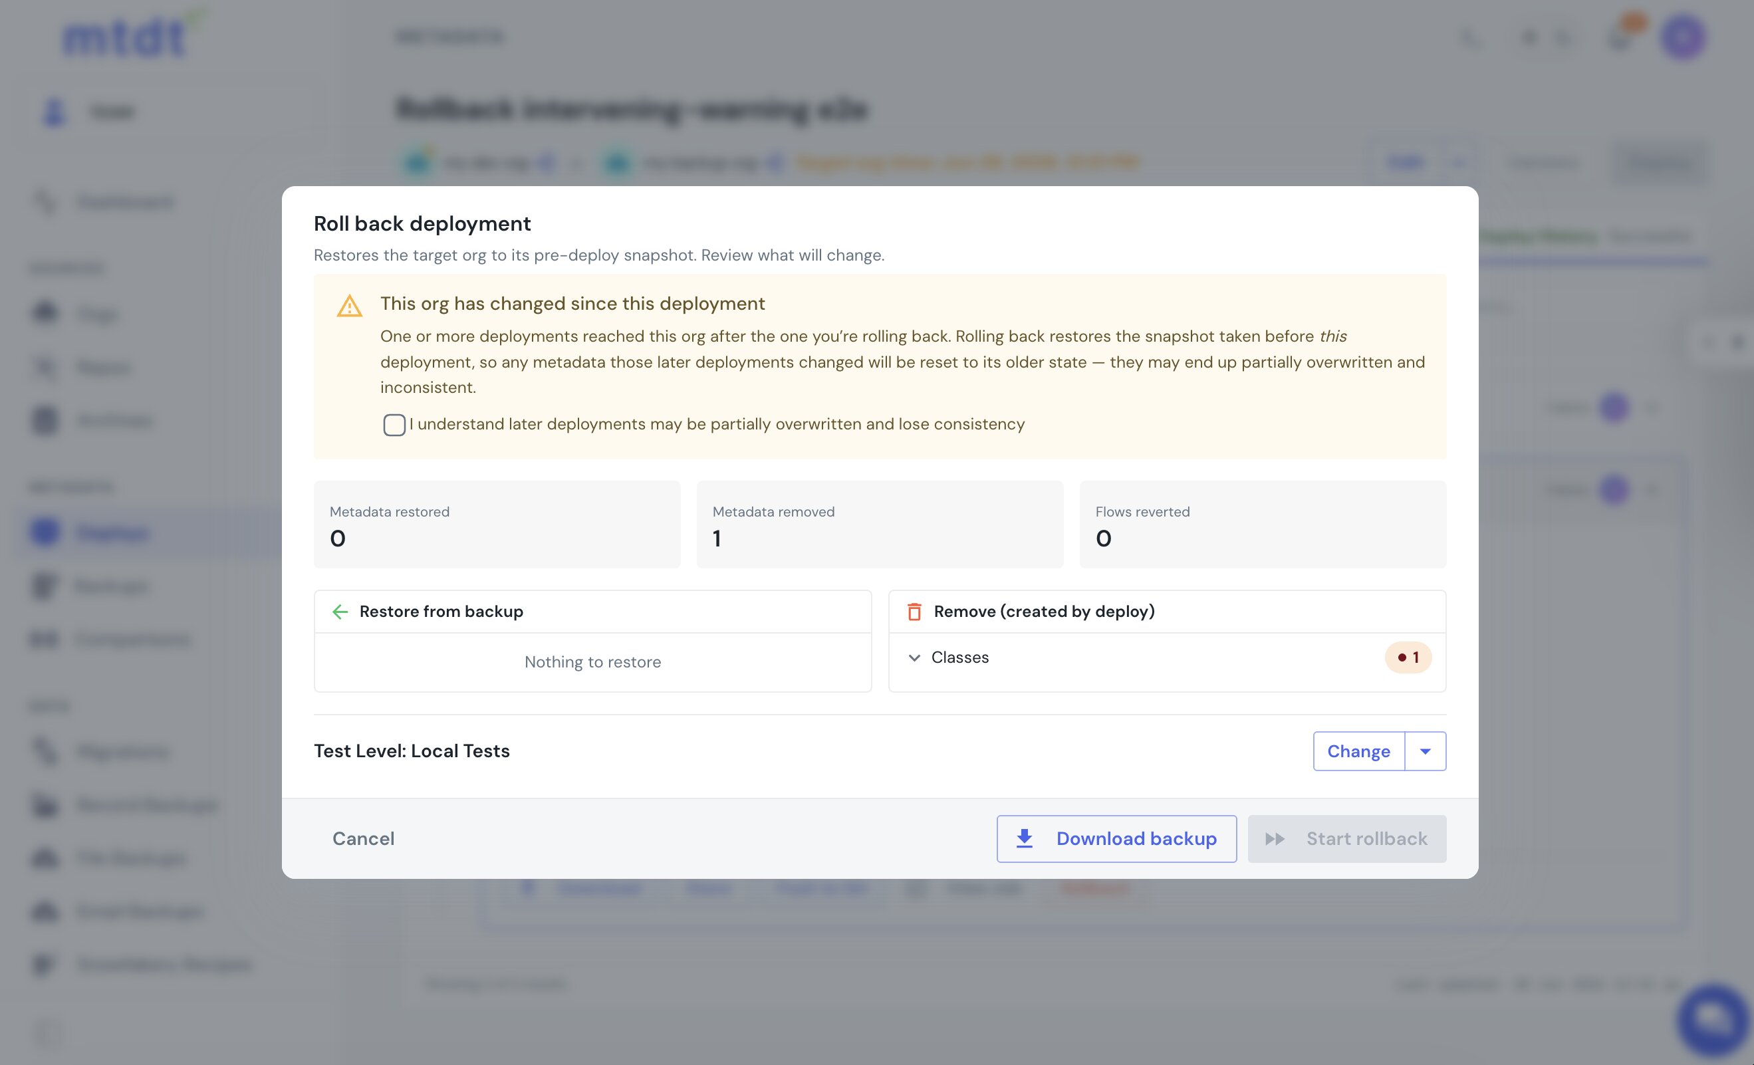Click 'Test Level: Local Tests' label

tap(412, 751)
